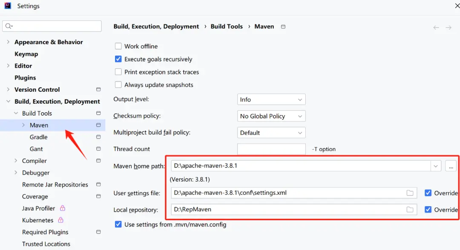Click the project-level icon next to Maven breadcrumb
This screenshot has height=250, width=460.
[283, 27]
